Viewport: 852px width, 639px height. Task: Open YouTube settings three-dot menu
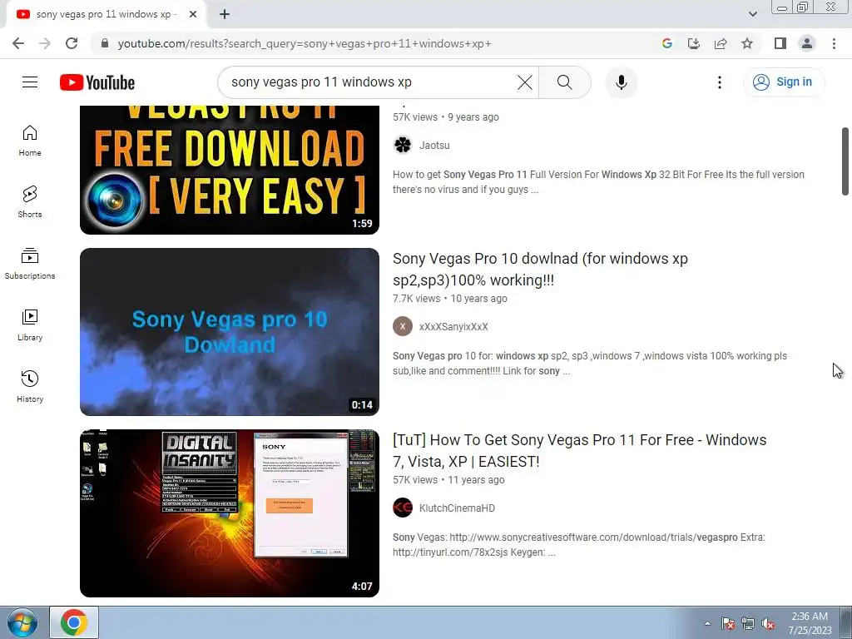720,82
